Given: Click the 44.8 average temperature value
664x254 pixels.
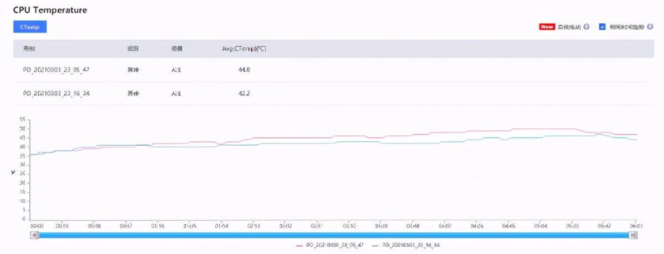Looking at the screenshot, I should coord(244,70).
